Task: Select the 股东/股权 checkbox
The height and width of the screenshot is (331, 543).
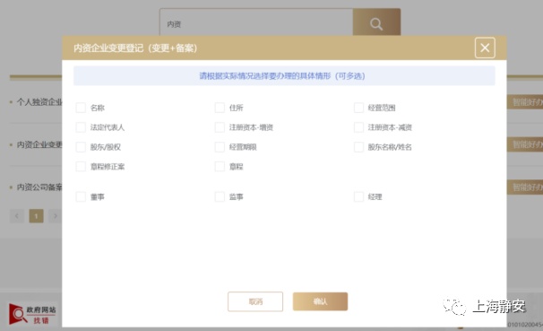Action: coord(81,147)
